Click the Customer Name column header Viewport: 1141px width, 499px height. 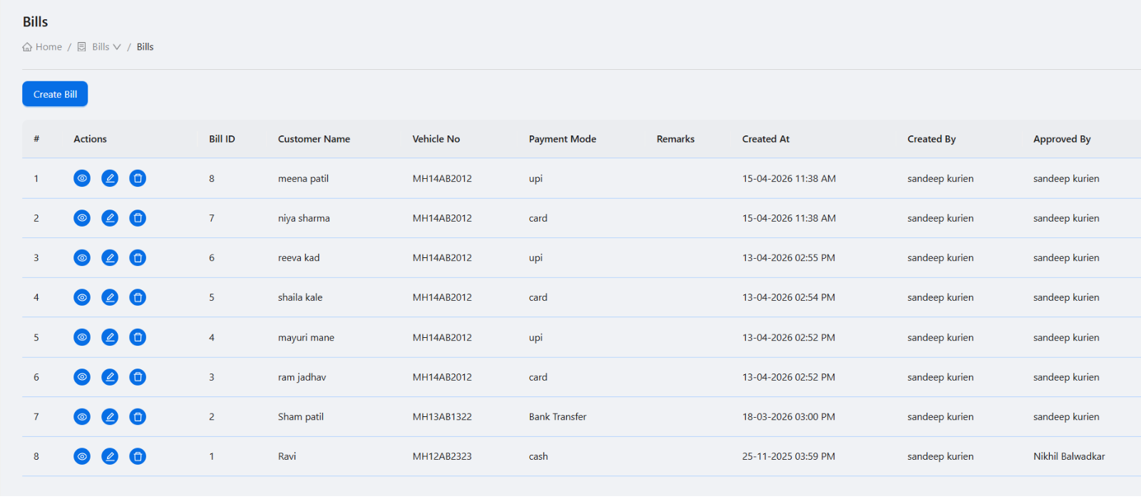click(x=314, y=139)
